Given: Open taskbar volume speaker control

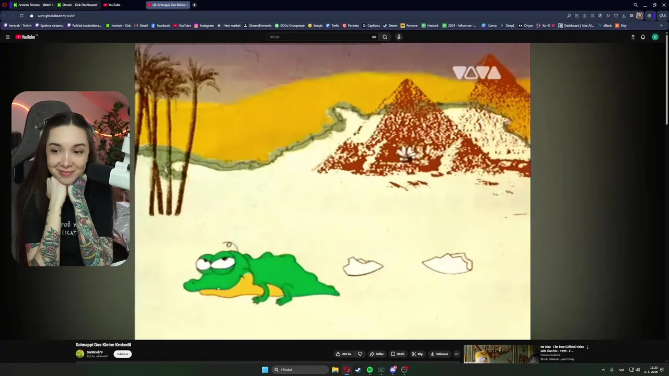Looking at the screenshot, I should 638,370.
